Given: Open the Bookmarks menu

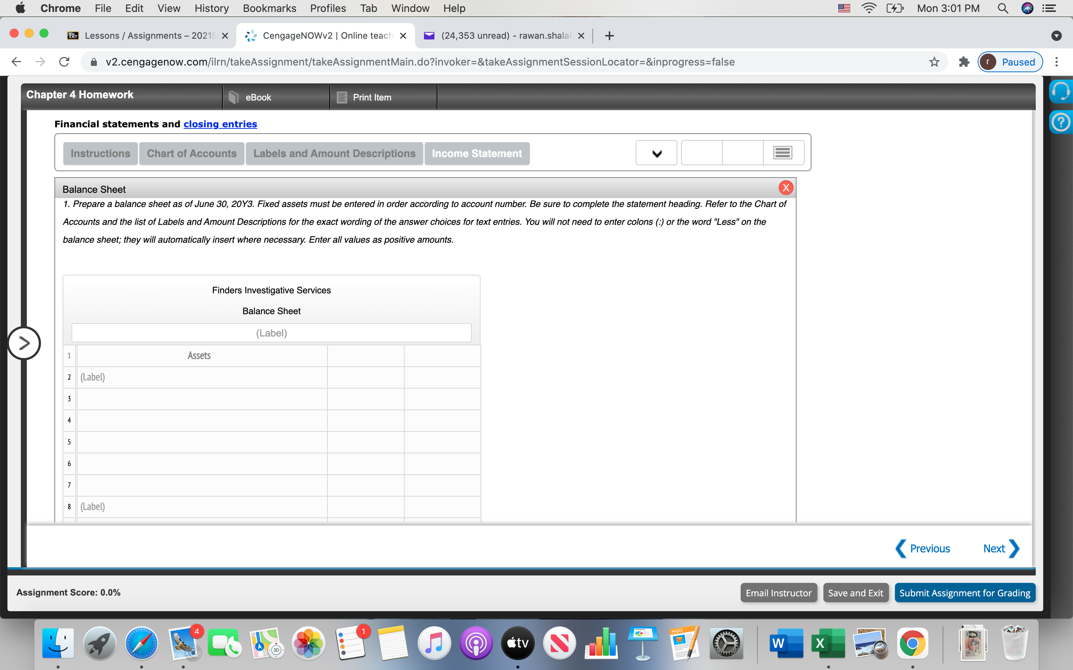Looking at the screenshot, I should (269, 8).
